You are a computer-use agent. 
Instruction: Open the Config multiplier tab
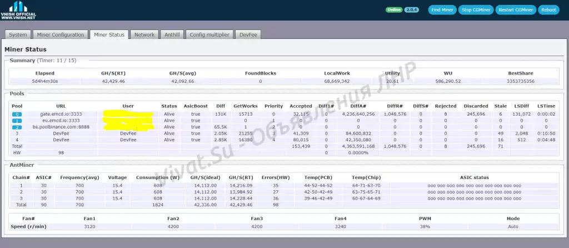click(209, 35)
